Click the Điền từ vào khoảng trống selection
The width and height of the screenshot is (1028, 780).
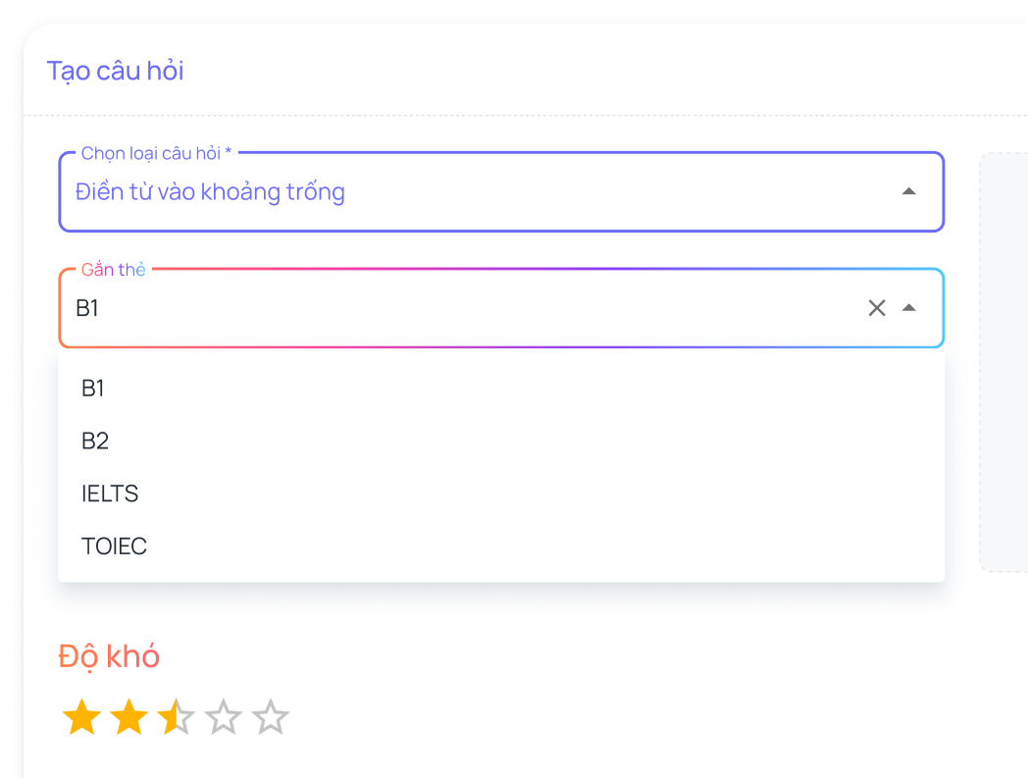coord(210,192)
